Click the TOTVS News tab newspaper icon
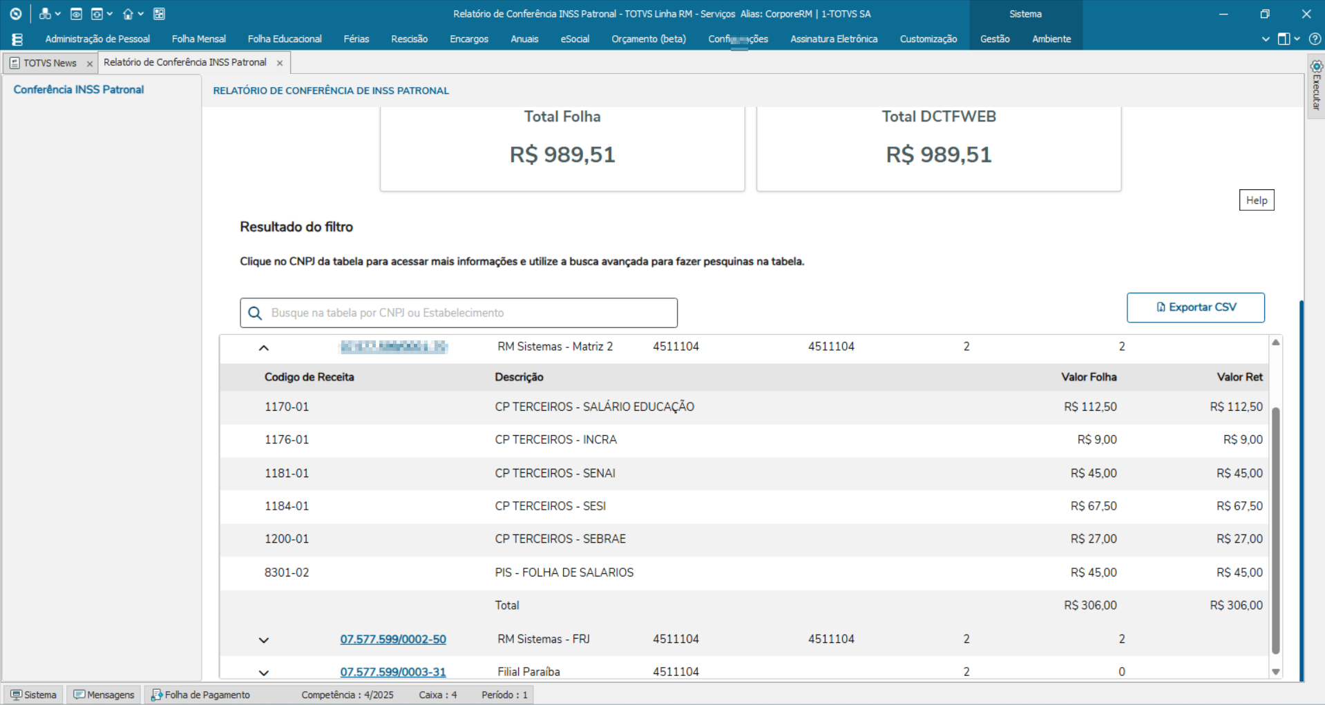The image size is (1325, 705). point(15,63)
